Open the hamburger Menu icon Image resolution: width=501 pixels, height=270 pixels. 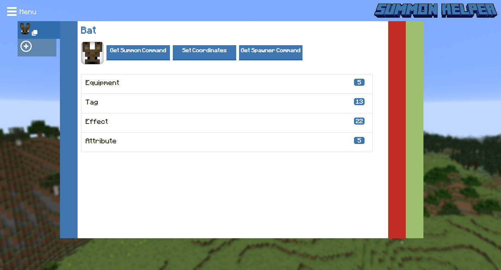click(x=12, y=12)
